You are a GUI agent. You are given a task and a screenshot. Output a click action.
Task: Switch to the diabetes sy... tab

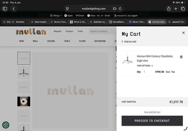pyautogui.click(x=98, y=22)
